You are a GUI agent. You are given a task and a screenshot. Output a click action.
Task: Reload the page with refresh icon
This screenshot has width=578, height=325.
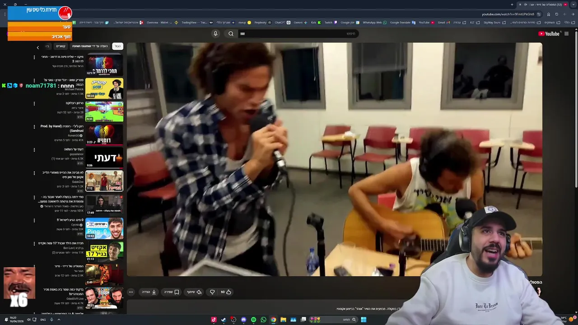pos(557,14)
